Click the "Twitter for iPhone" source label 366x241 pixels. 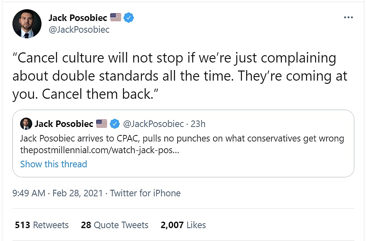tap(145, 193)
